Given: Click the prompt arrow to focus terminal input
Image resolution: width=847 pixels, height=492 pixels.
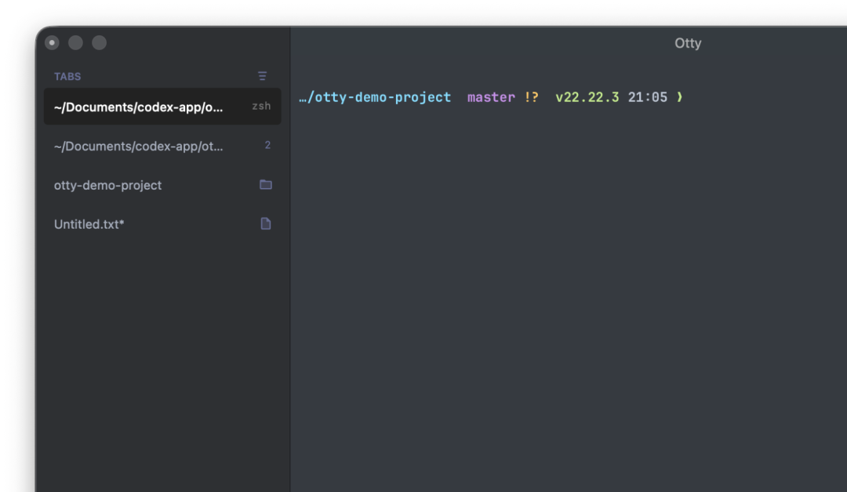Looking at the screenshot, I should coord(679,97).
